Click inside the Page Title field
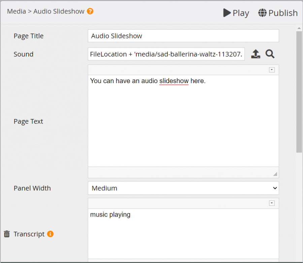Screen dimensions: 303x263 click(183, 36)
